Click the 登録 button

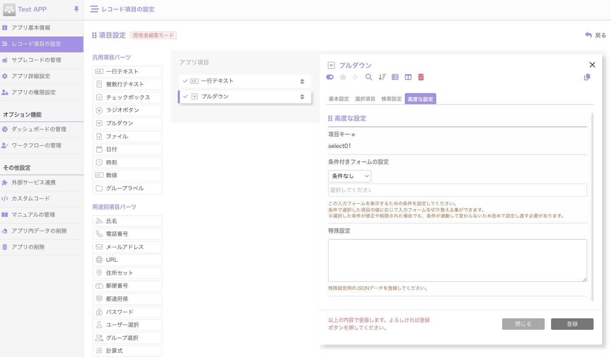[572, 324]
